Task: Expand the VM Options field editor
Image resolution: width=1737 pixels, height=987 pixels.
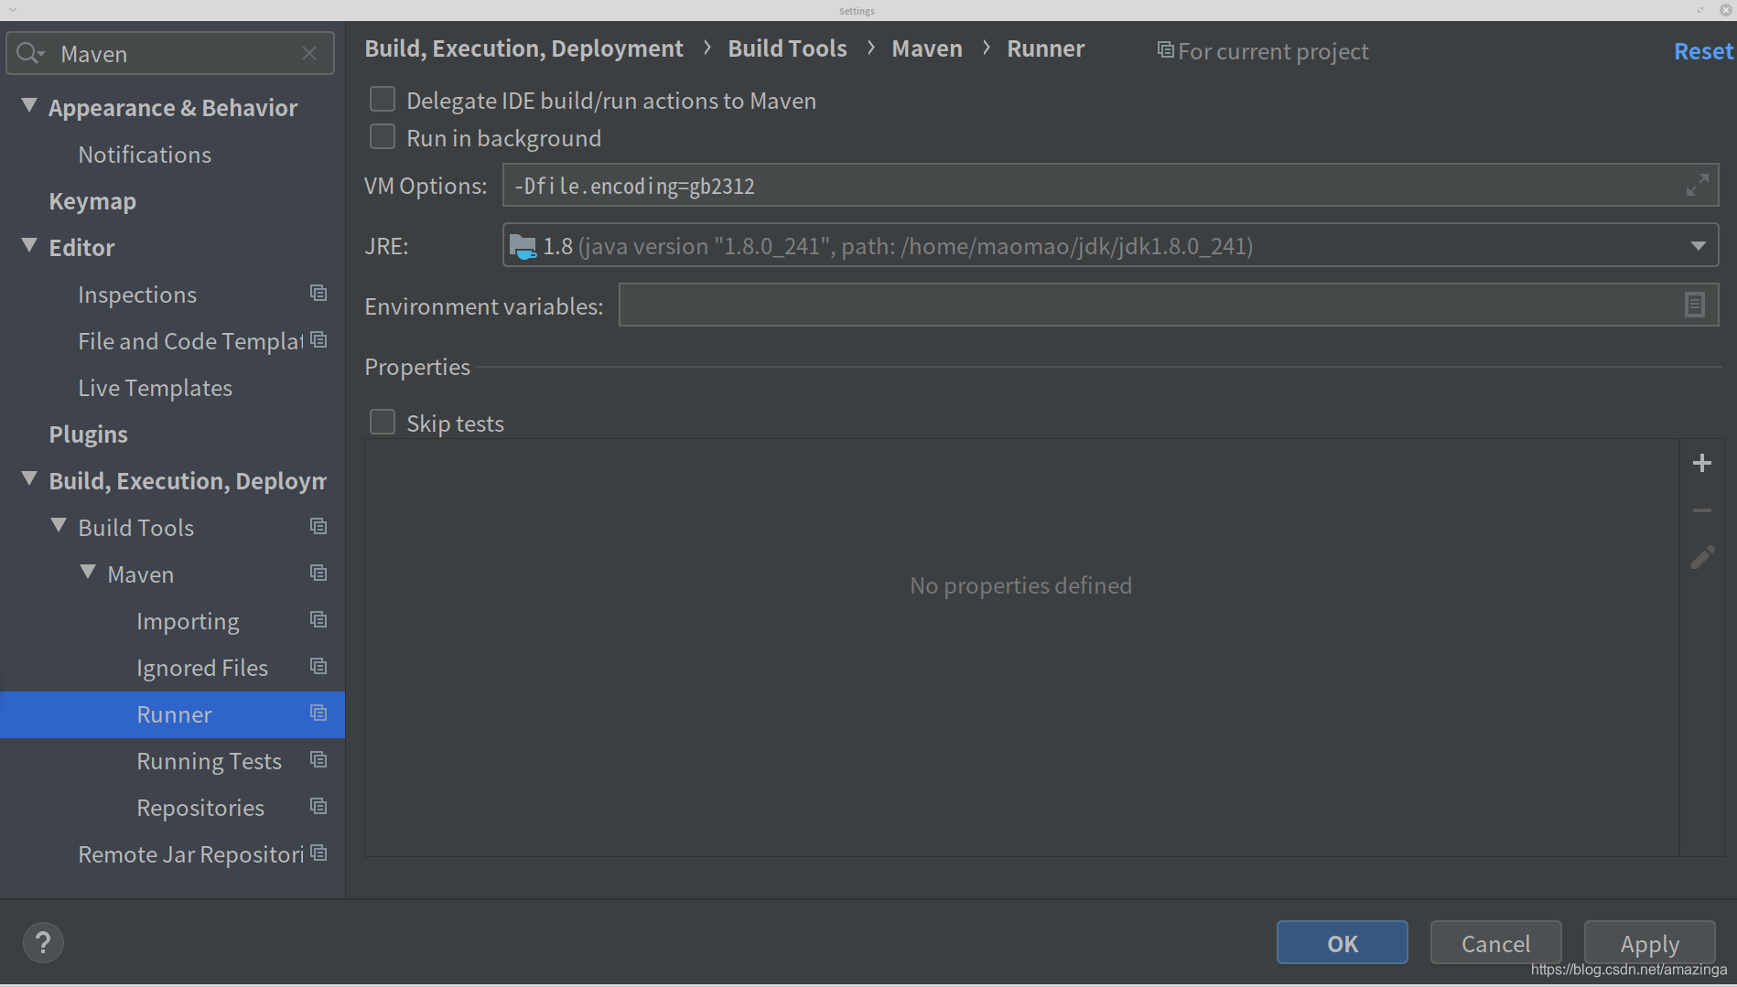Action: 1697,186
